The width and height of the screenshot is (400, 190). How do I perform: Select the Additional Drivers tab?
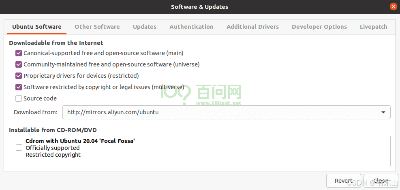(252, 27)
